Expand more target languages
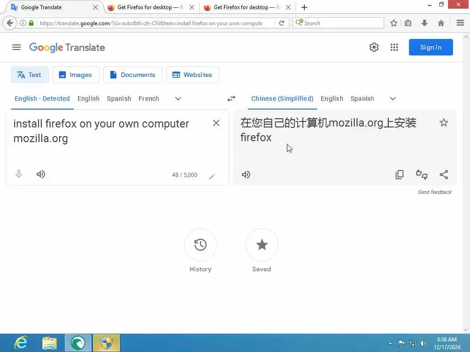The image size is (470, 352). coord(393,99)
